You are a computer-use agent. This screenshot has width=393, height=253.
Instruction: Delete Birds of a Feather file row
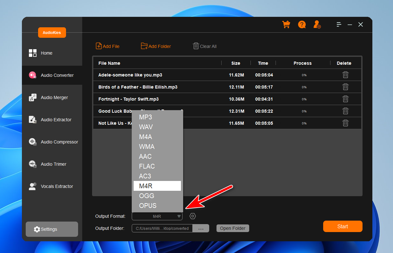pyautogui.click(x=345, y=87)
